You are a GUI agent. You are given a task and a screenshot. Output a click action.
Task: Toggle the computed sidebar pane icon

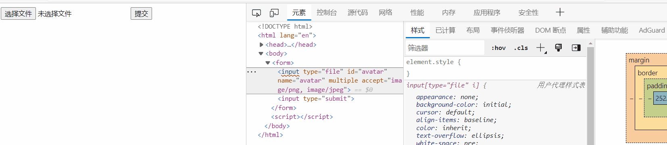pyautogui.click(x=576, y=48)
